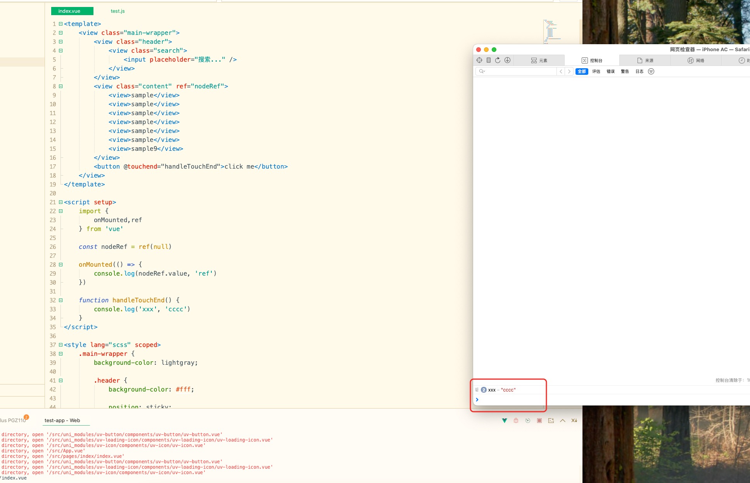The height and width of the screenshot is (483, 750).
Task: Collapse the script setup block at line 21
Action: (x=60, y=202)
